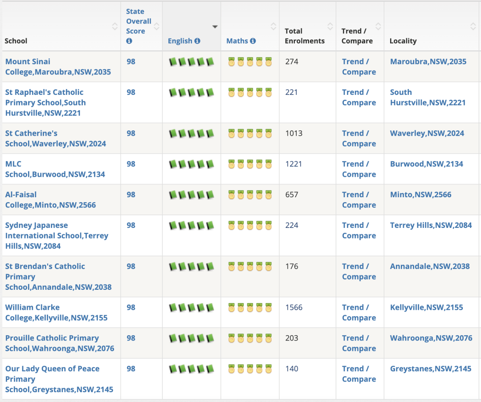Click the info icon next to Maths

click(253, 41)
